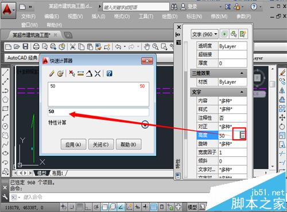Click the Undo arrow icon
The width and height of the screenshot is (287, 212).
pyautogui.click(x=118, y=46)
